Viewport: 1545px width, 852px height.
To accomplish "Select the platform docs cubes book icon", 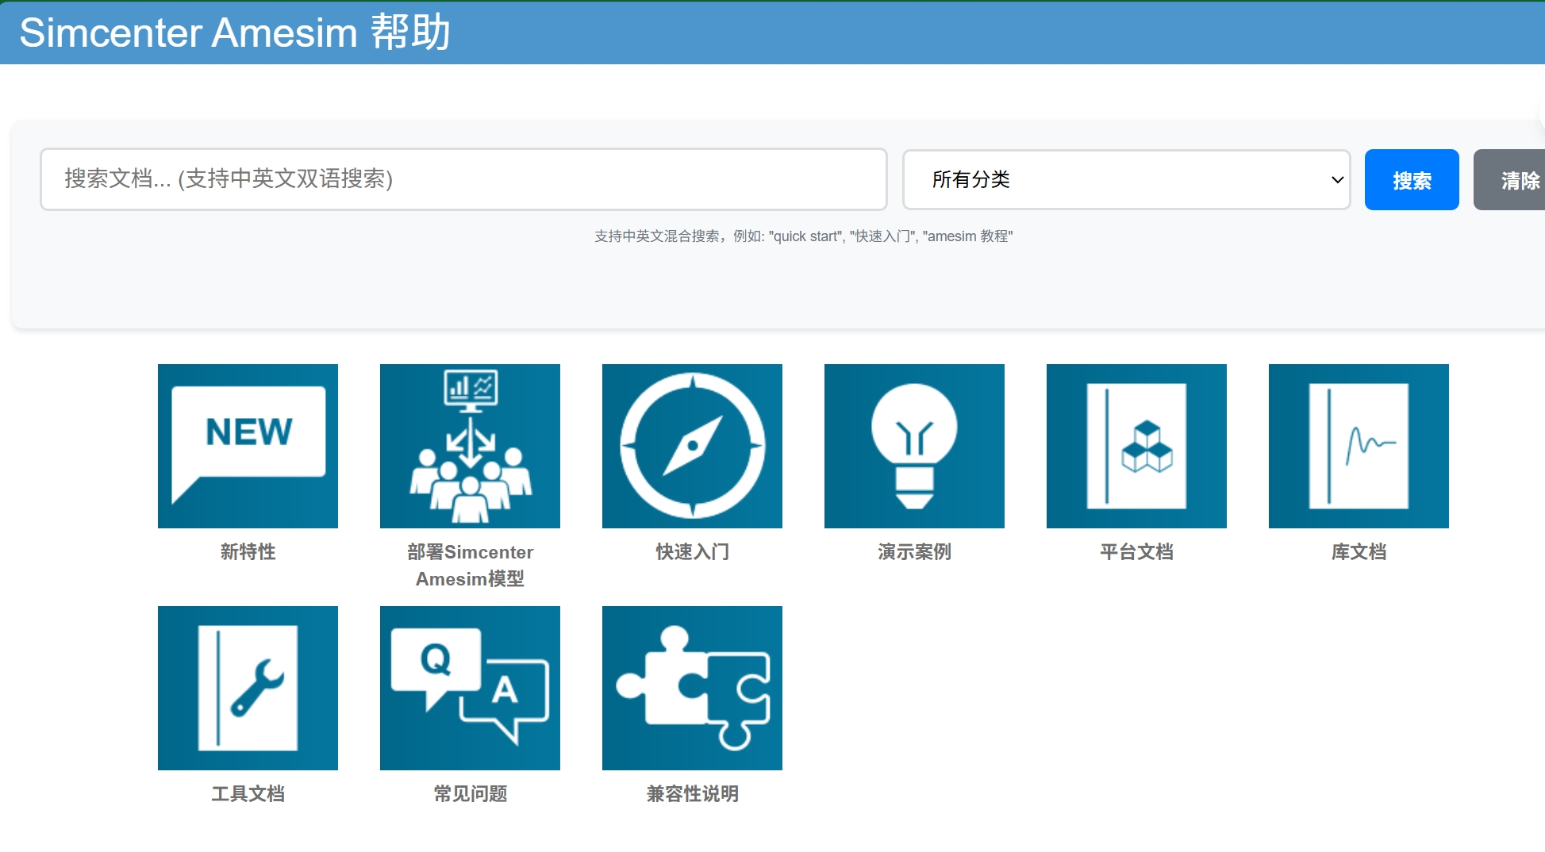I will 1136,446.
